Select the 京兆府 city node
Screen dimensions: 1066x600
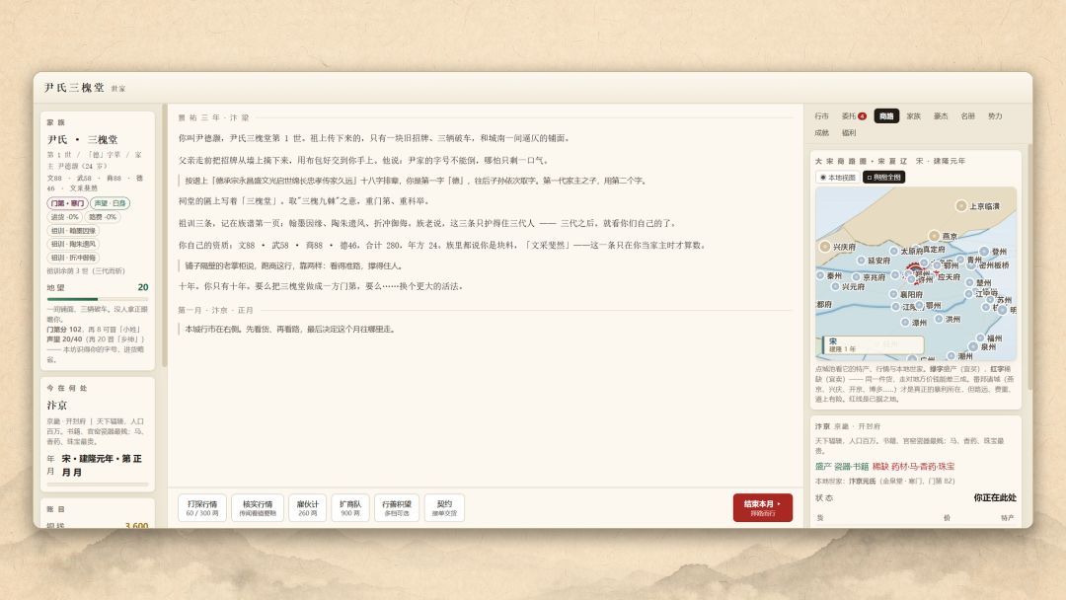coord(856,277)
